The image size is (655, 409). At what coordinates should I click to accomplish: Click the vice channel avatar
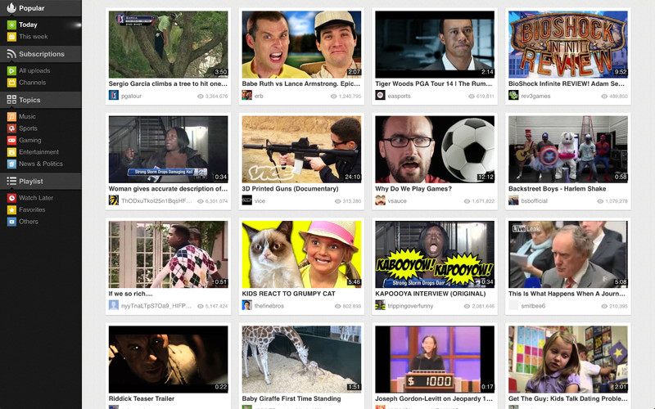tap(247, 200)
